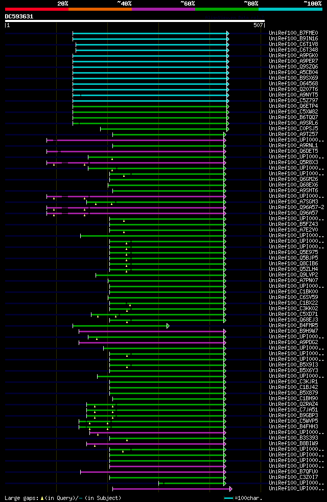
Task: Select the UniRef100_B5FZ43 label
Action: (x=293, y=224)
